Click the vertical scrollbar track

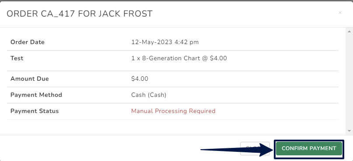[349, 81]
